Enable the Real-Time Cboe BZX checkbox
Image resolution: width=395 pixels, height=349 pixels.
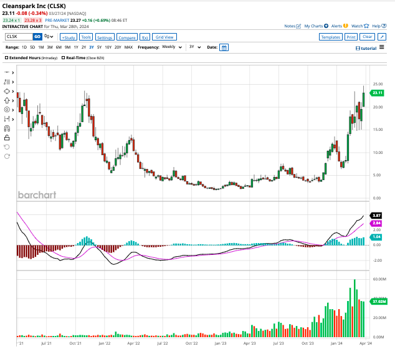[63, 58]
